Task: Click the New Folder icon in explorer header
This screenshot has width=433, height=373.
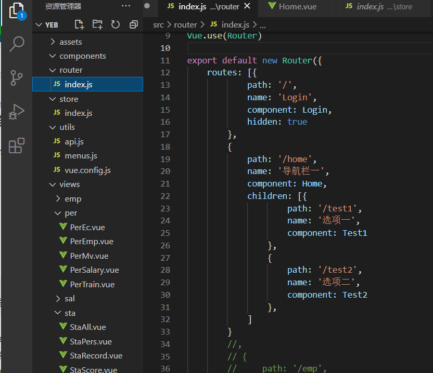Action: point(97,25)
